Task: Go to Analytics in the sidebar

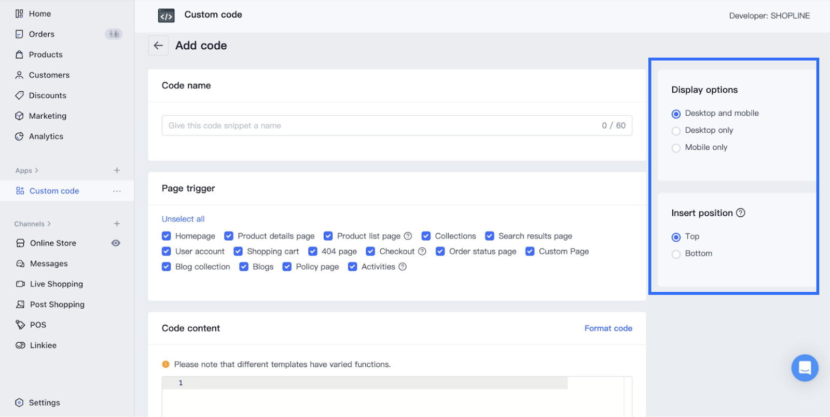Action: [x=46, y=136]
